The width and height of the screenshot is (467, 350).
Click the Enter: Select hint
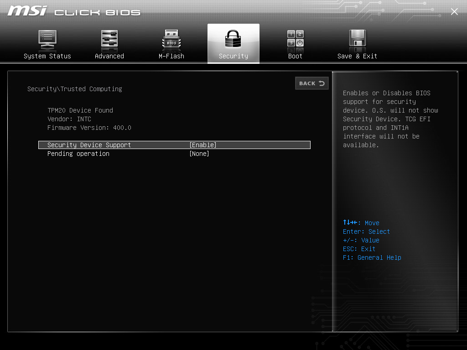[x=366, y=232]
